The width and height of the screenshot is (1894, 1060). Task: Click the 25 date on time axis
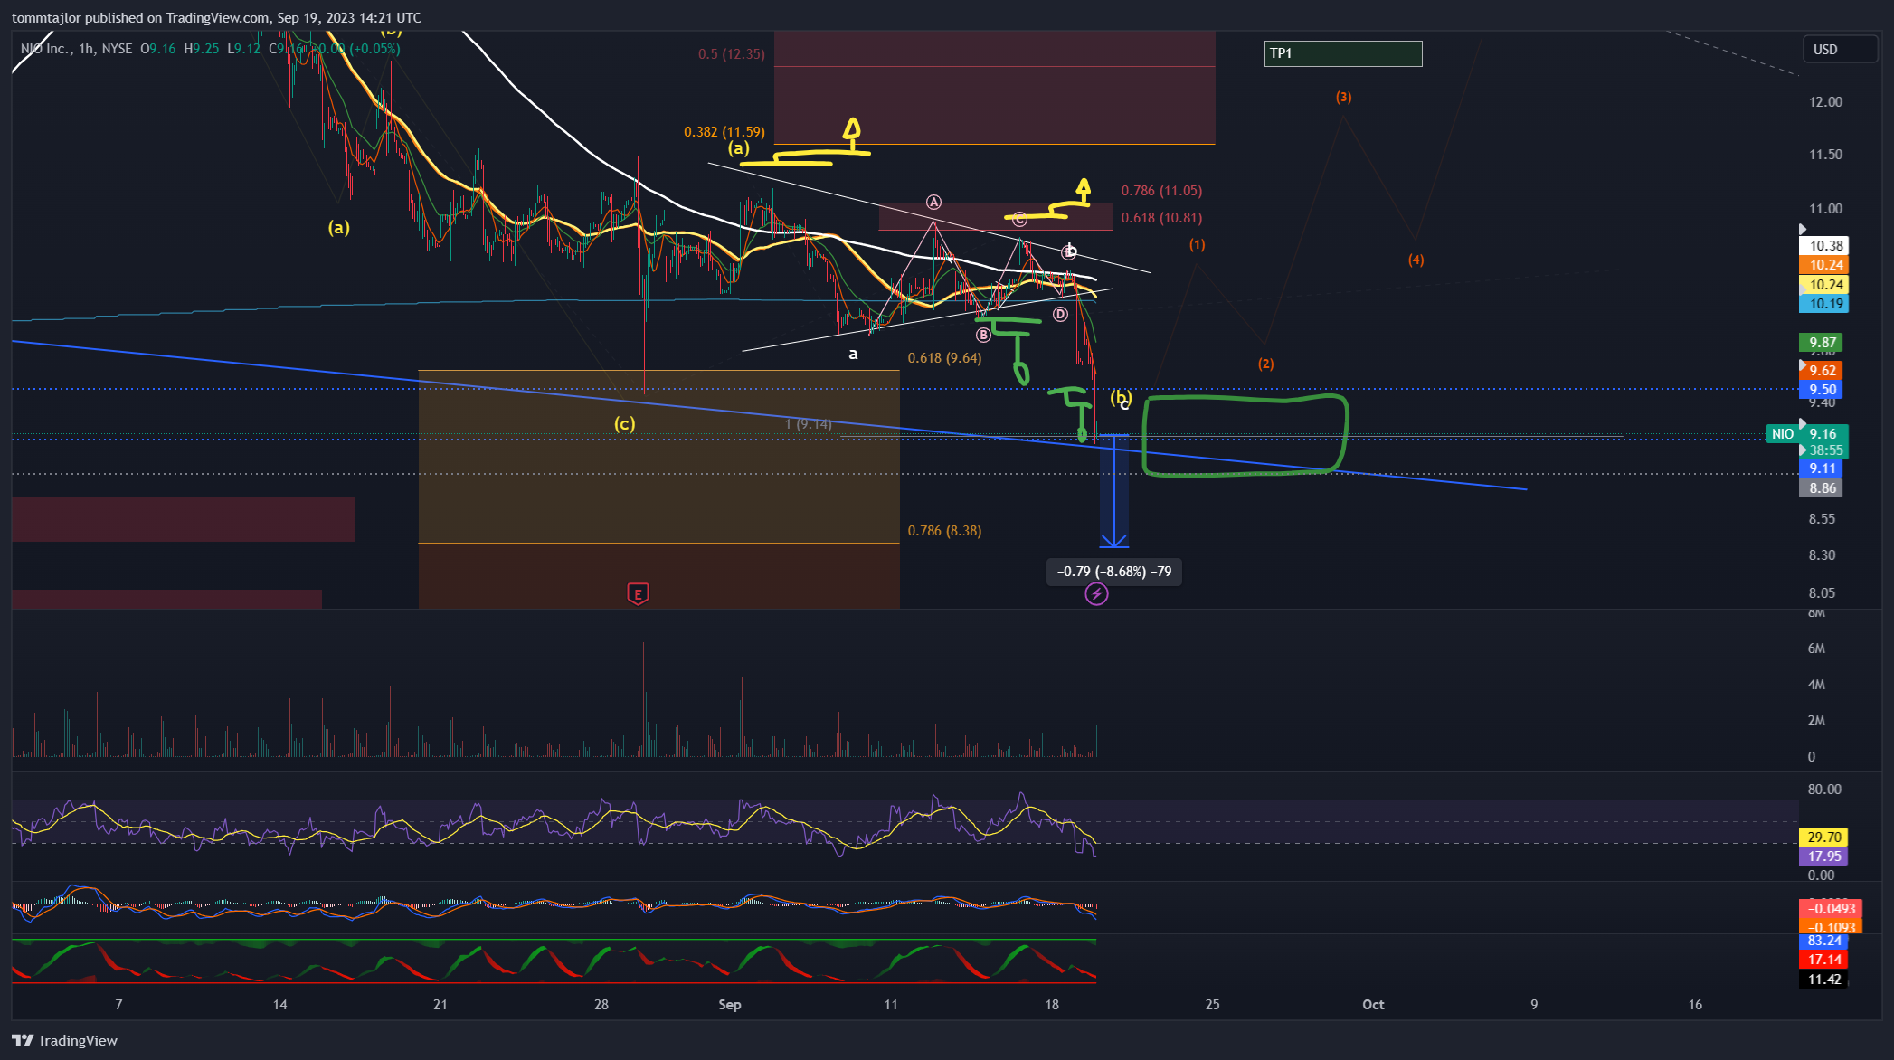(1212, 1005)
